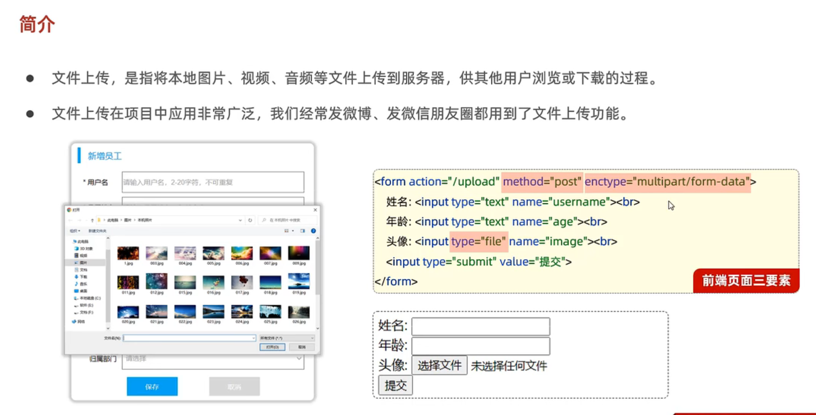Open the 组织 menu in the file dialog

coord(74,231)
